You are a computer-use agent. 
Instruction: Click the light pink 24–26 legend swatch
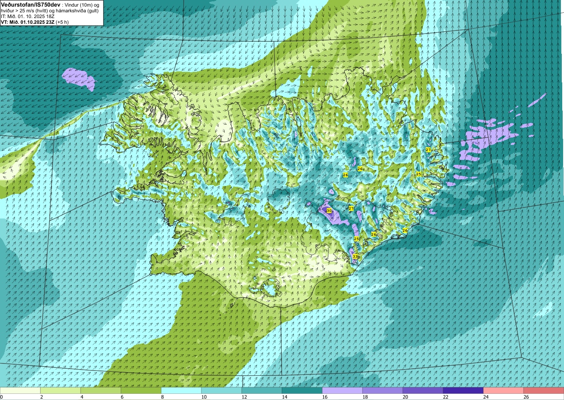point(504,391)
